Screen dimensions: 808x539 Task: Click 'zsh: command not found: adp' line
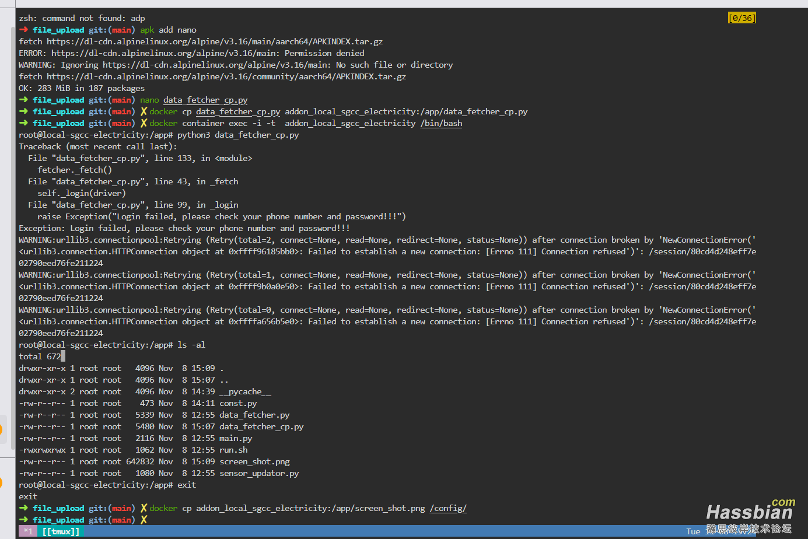pyautogui.click(x=82, y=18)
